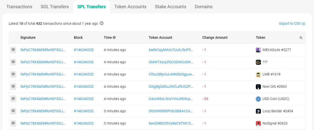Screen dimensions: 314x130
Task: Open token account CftzuQRjs2uLvMtdSb5gyuw
Action: [x=171, y=74]
